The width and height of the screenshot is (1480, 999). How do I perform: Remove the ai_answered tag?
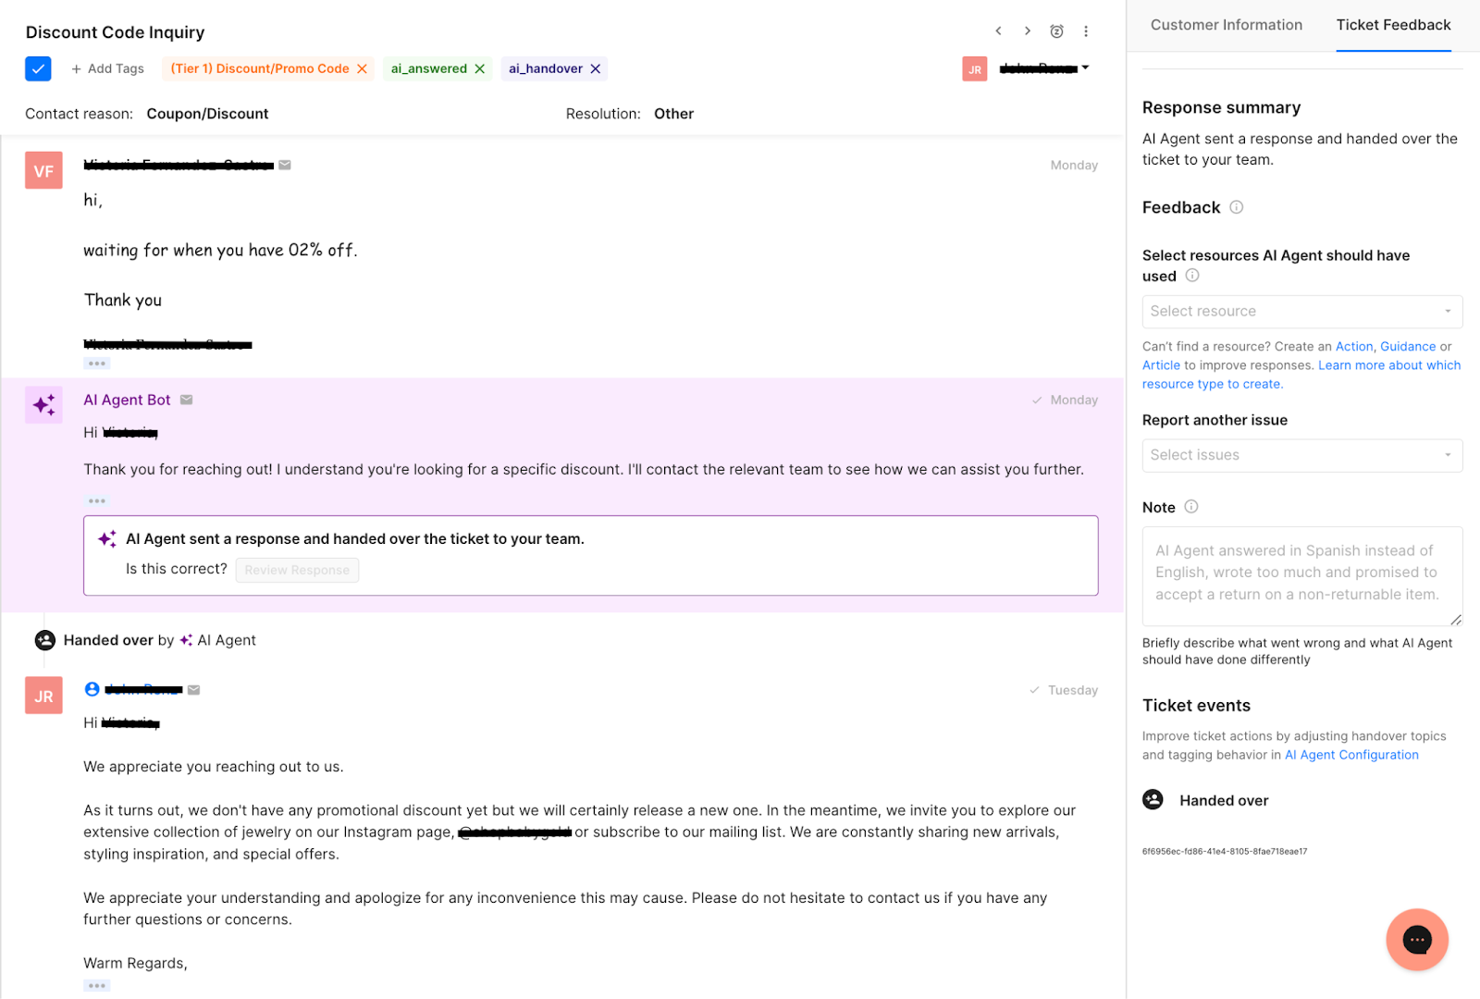tap(480, 68)
